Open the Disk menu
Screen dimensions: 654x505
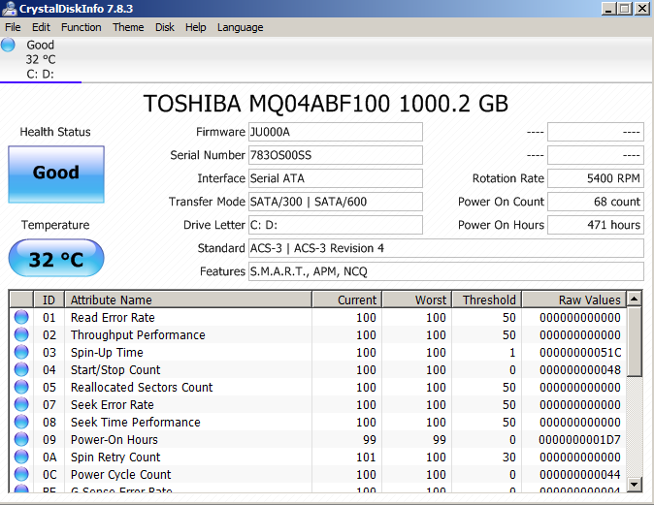point(165,27)
